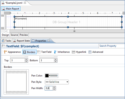The height and width of the screenshot is (99, 125).
Task: Click the TextField: $F{complect} title
Action: click(x=23, y=46)
